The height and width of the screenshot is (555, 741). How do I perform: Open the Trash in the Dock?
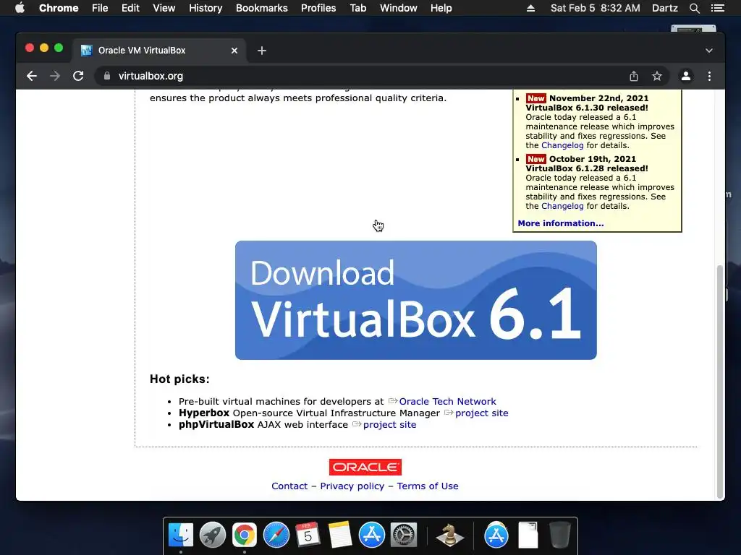coord(560,535)
